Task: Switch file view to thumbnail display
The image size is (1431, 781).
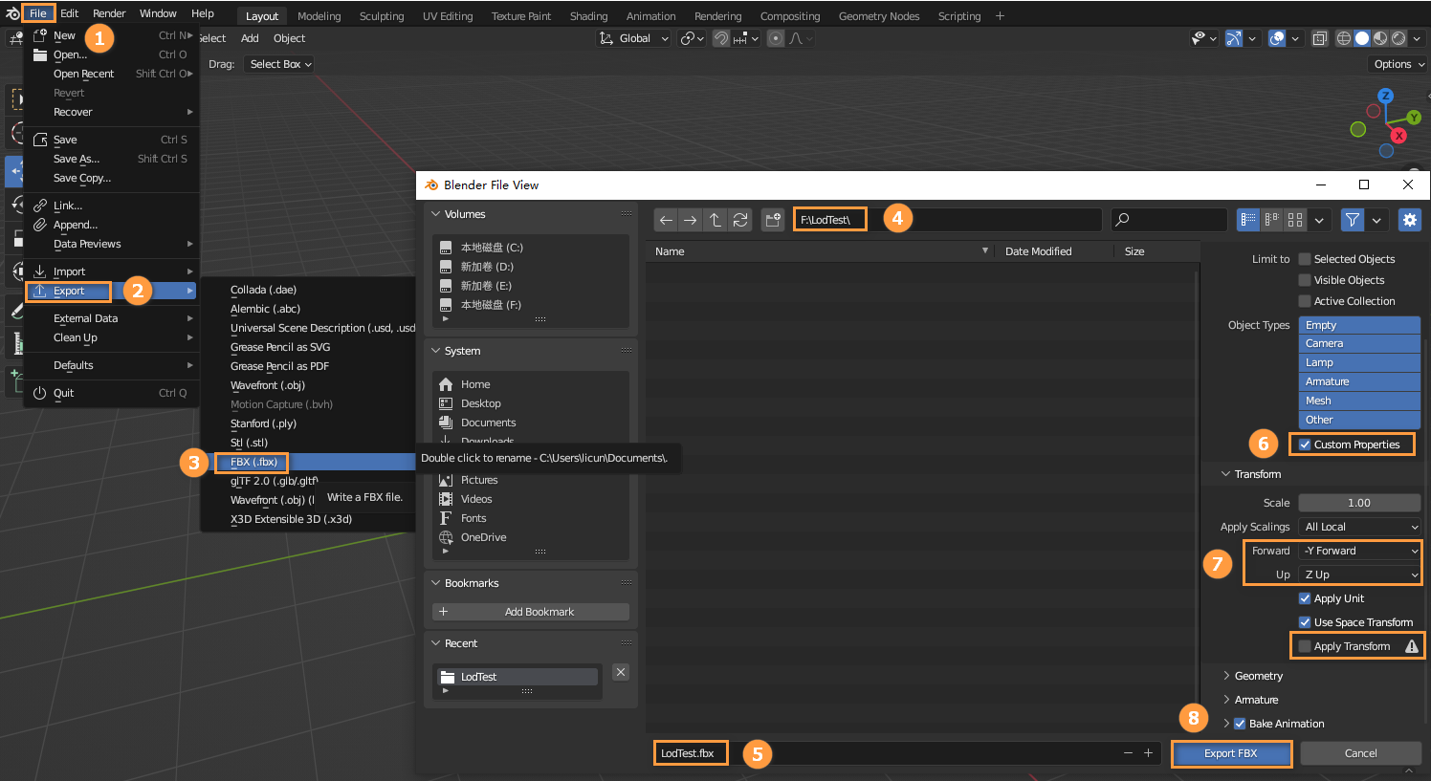Action: 1295,220
